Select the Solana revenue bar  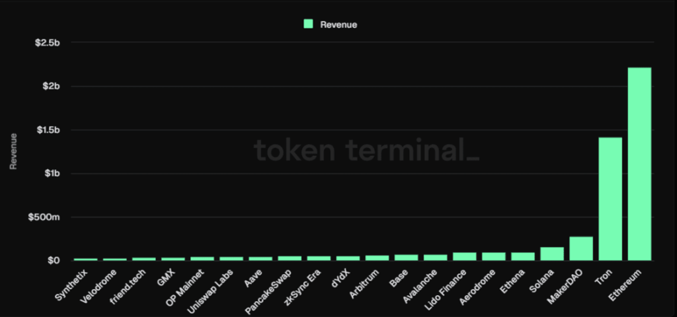[x=552, y=254]
